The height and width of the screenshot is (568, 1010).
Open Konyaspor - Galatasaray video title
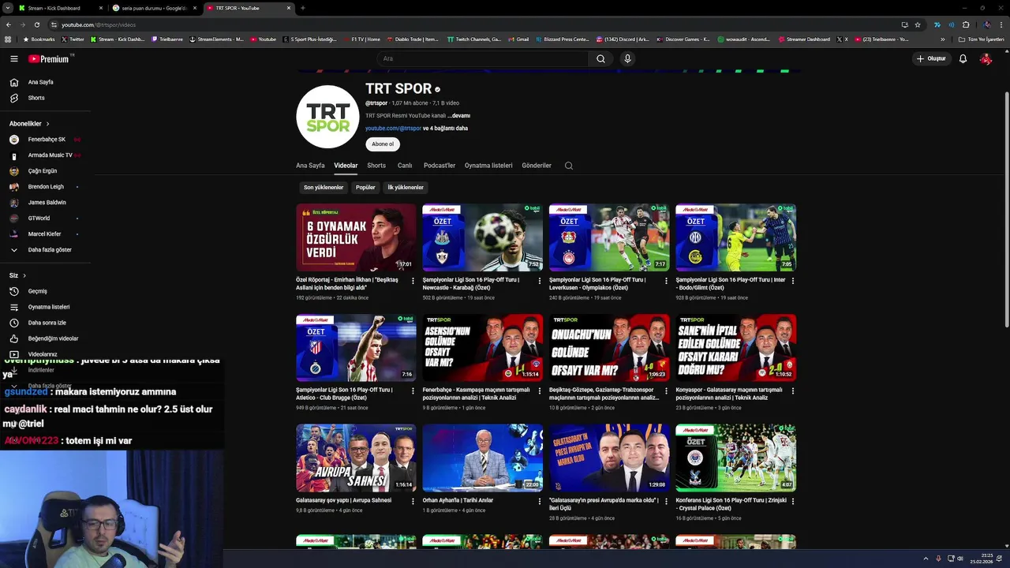pos(729,394)
